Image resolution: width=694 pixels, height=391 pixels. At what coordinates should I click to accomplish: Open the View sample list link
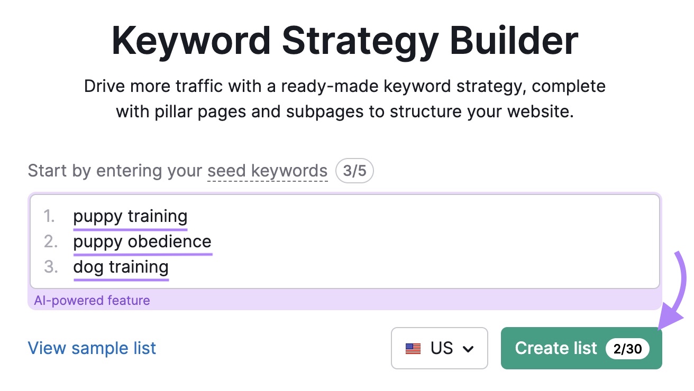(x=92, y=348)
